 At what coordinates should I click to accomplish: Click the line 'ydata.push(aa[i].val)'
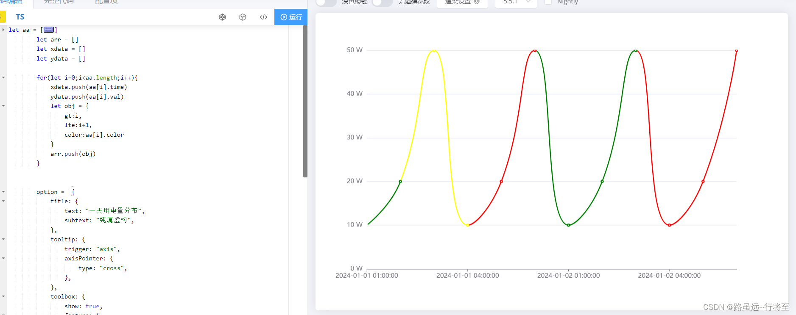(87, 97)
